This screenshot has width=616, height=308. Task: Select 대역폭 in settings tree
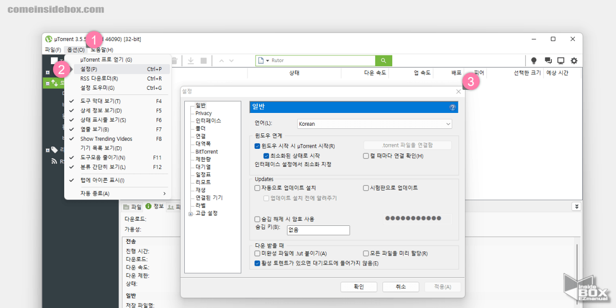[x=203, y=144]
